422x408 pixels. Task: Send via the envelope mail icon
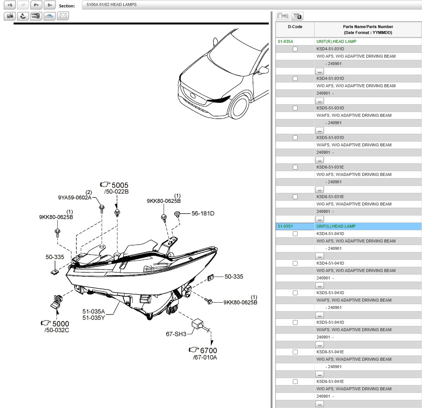click(x=63, y=16)
